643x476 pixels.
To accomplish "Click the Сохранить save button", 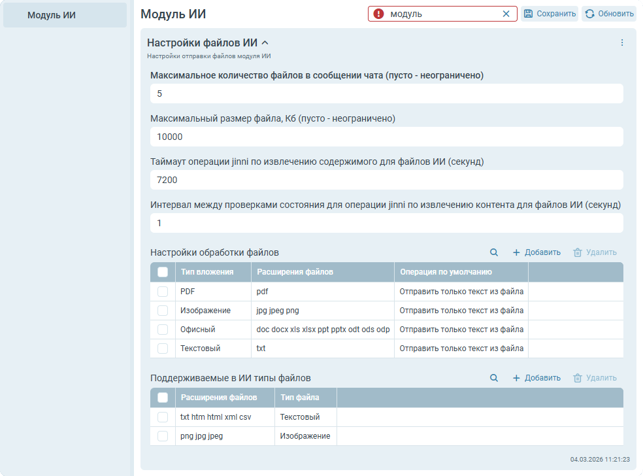I will (550, 14).
